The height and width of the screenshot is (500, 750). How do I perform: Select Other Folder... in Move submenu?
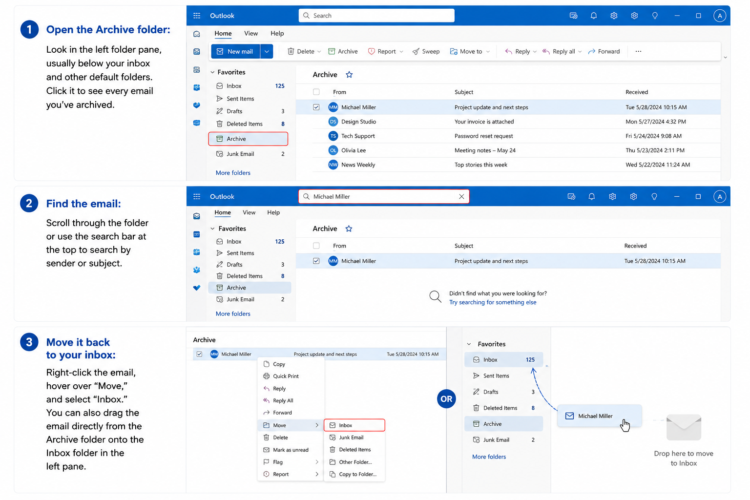point(354,462)
